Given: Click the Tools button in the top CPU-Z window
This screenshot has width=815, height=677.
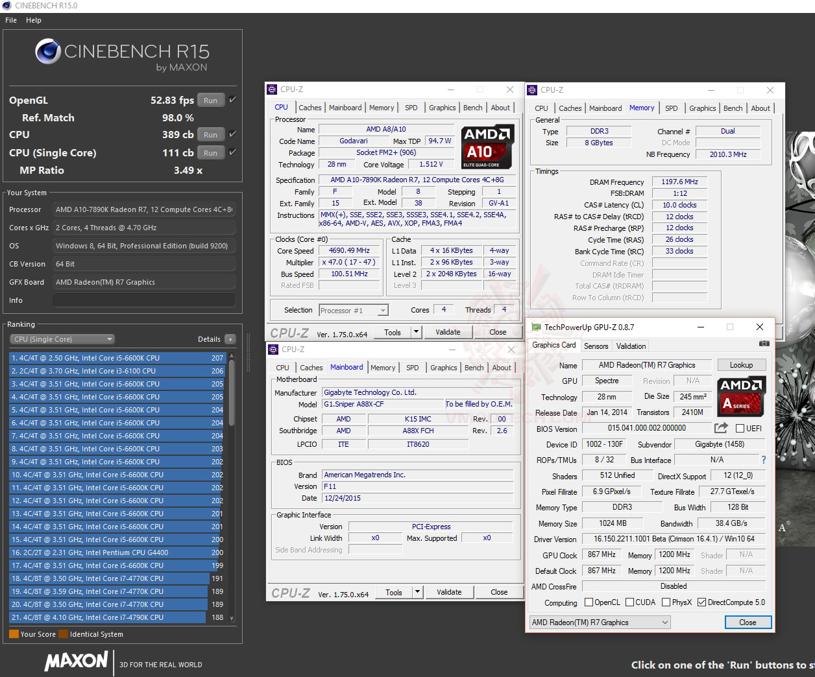Looking at the screenshot, I should (x=393, y=332).
